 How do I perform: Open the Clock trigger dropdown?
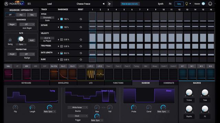pyautogui.click(x=78, y=116)
